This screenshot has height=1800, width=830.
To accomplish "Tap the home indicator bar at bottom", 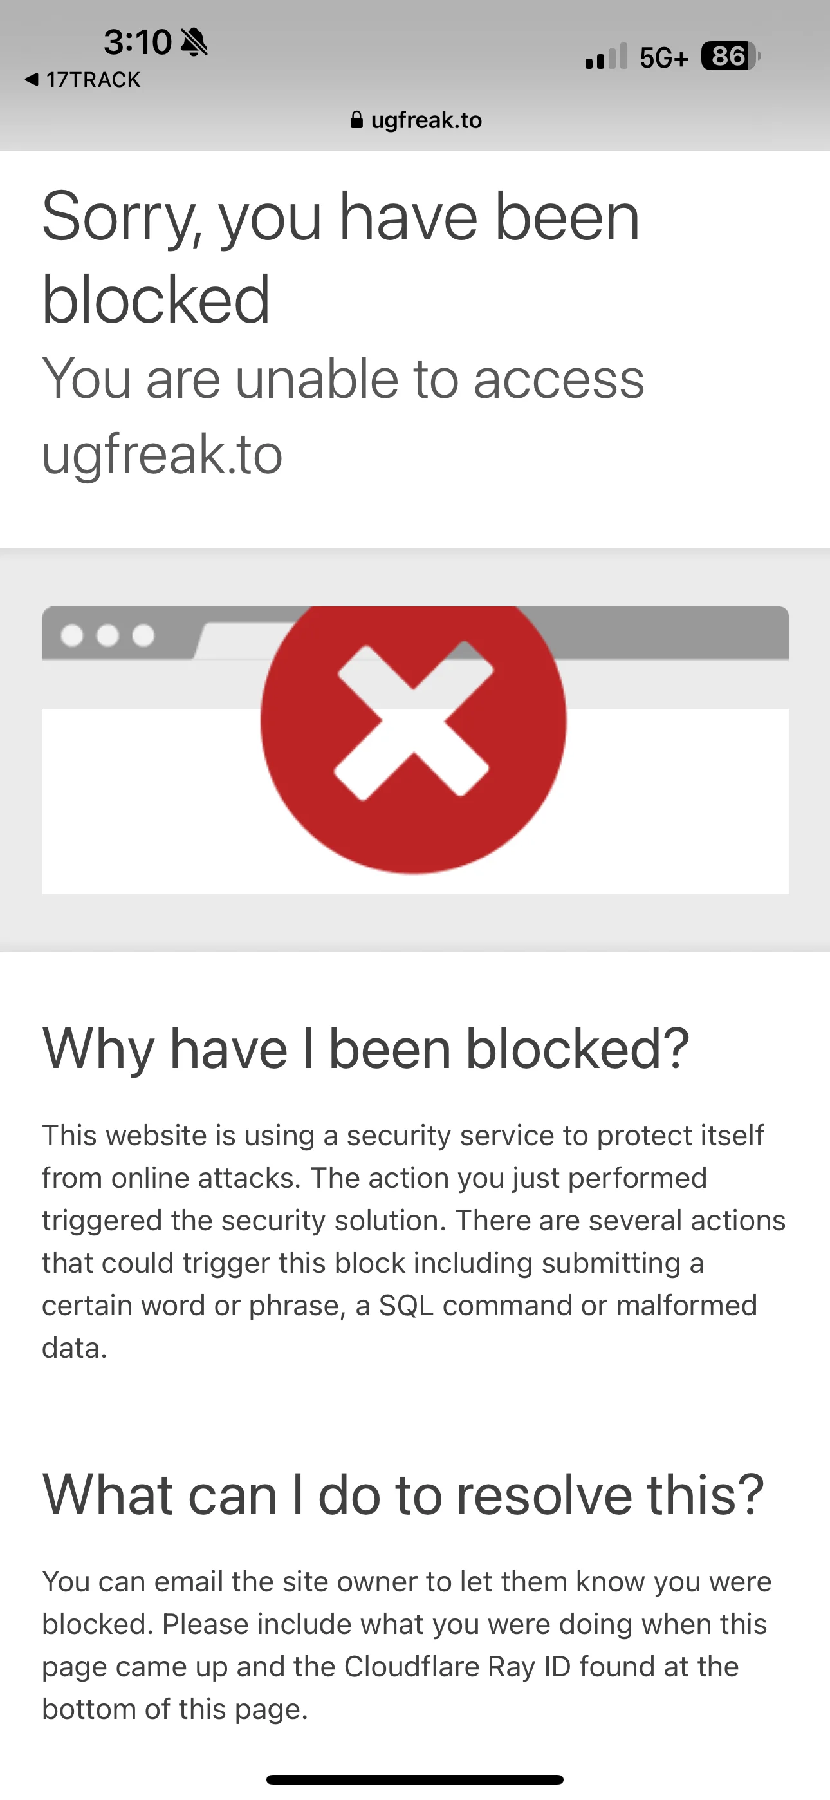I will [x=415, y=1779].
